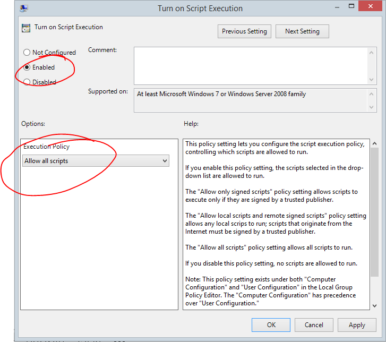Set the policy to Disabled
The image size is (386, 342).
coord(27,82)
